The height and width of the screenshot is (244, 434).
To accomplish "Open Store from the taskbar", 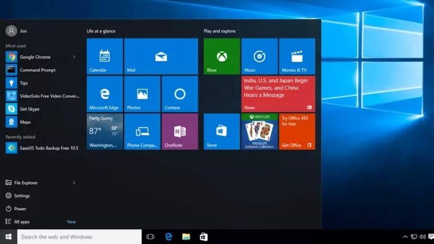I will (204, 237).
